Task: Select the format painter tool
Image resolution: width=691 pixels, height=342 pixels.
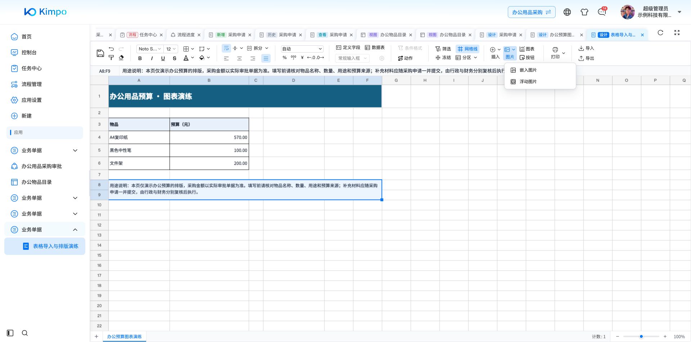Action: 111,58
